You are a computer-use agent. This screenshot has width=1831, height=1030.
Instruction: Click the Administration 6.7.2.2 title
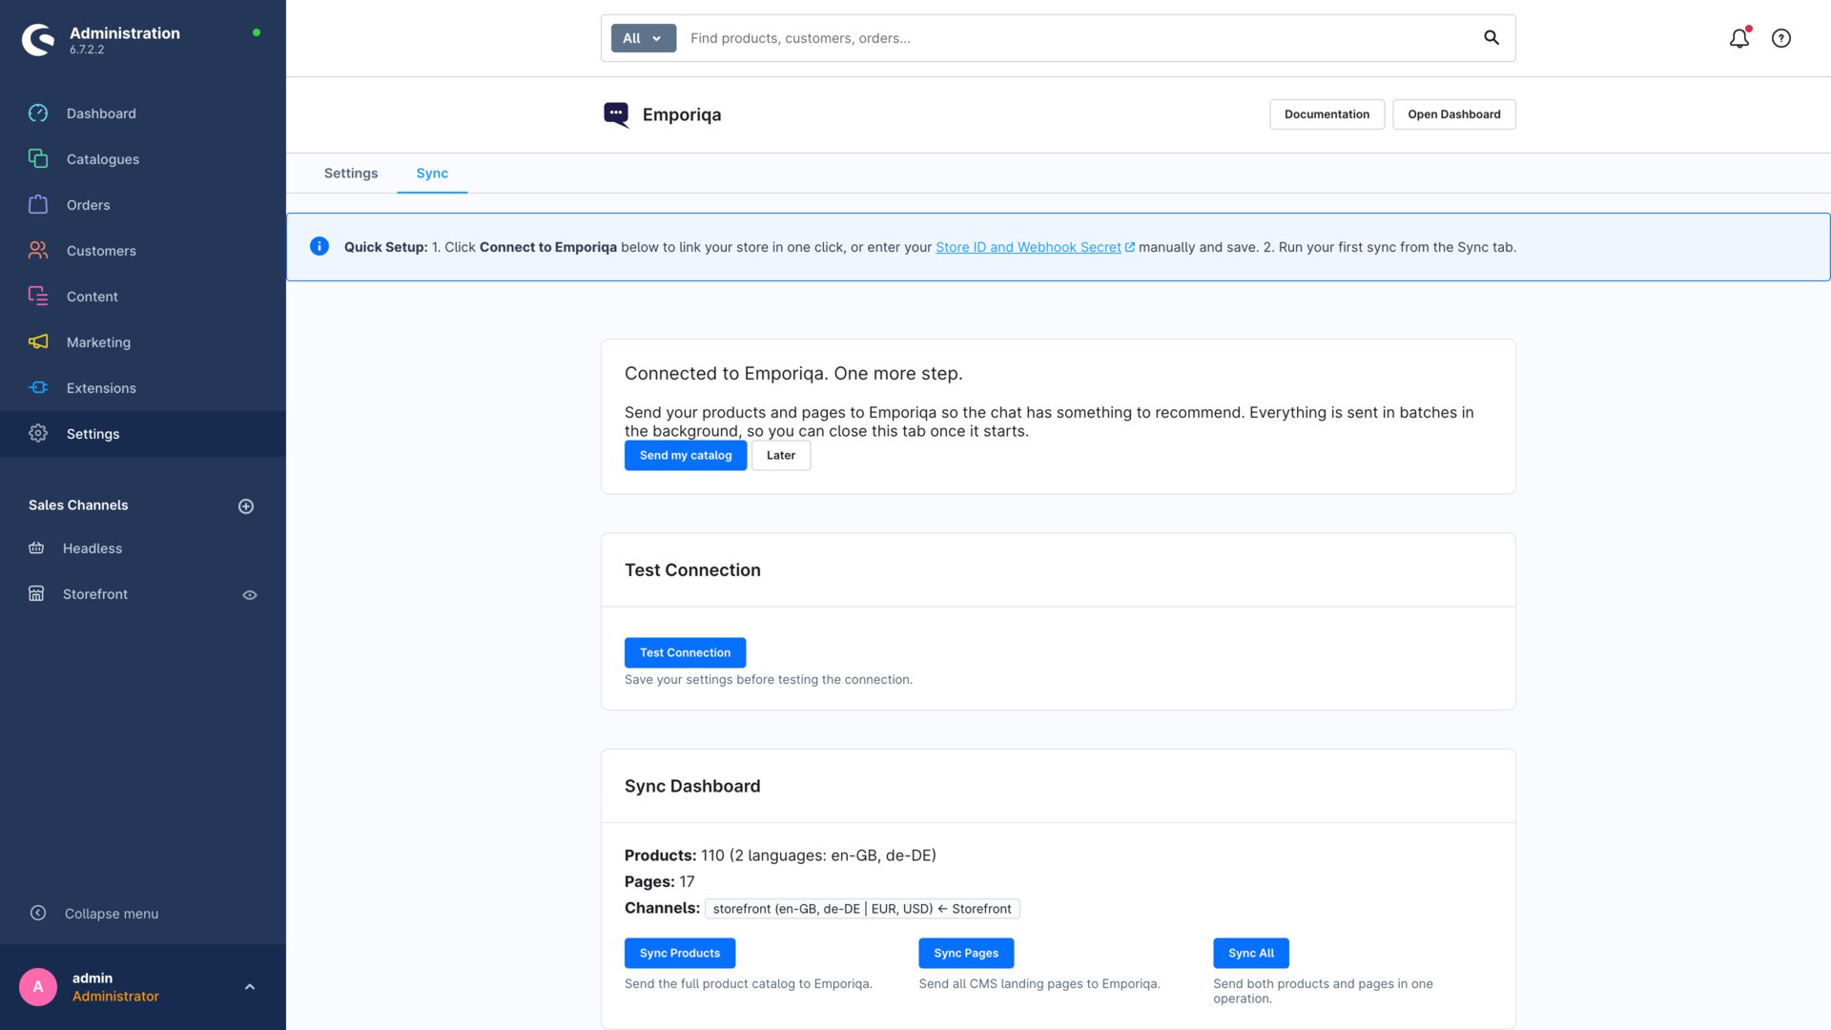click(125, 39)
